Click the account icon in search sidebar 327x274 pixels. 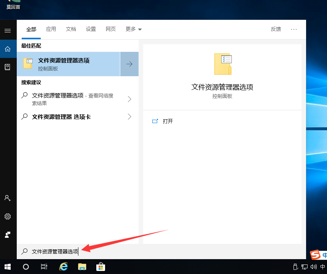(8, 198)
